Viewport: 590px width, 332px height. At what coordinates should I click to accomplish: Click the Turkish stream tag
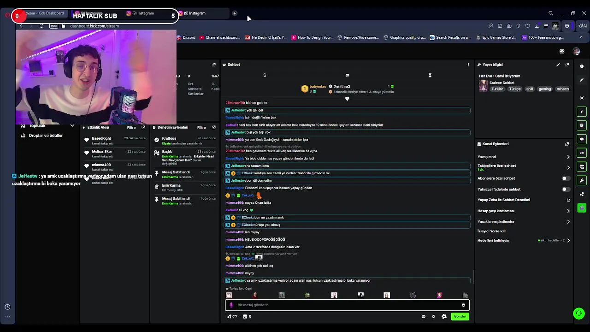[497, 89]
